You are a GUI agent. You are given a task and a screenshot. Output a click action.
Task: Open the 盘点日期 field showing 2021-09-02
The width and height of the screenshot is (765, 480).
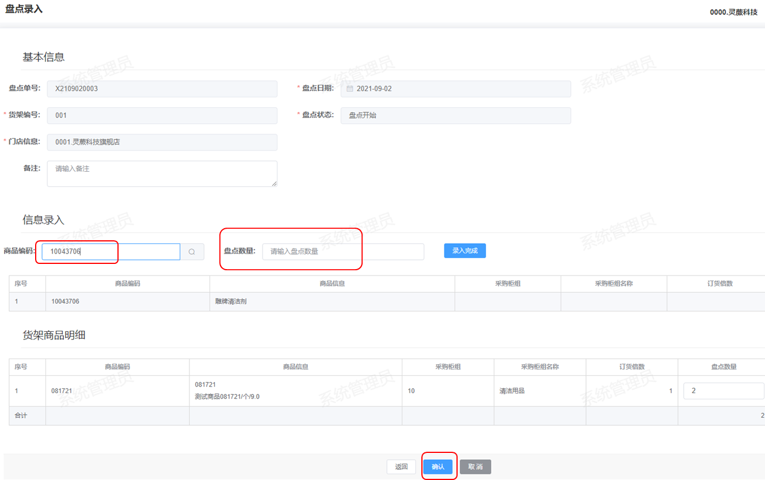click(x=456, y=89)
